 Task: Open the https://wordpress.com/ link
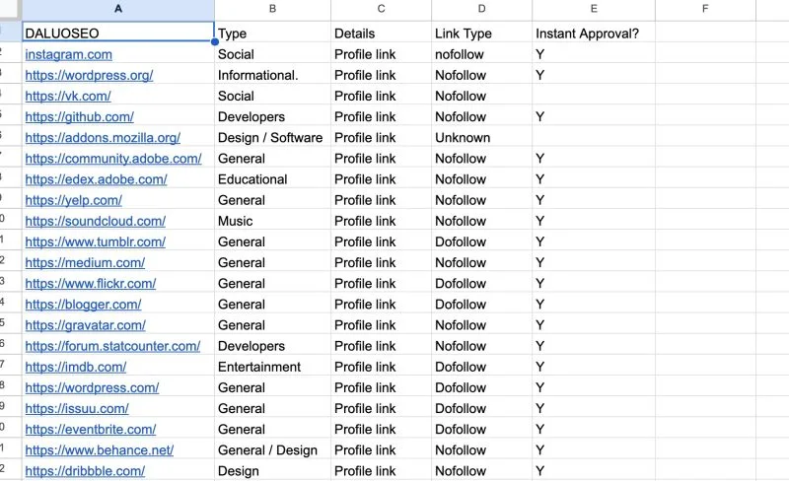coord(92,387)
